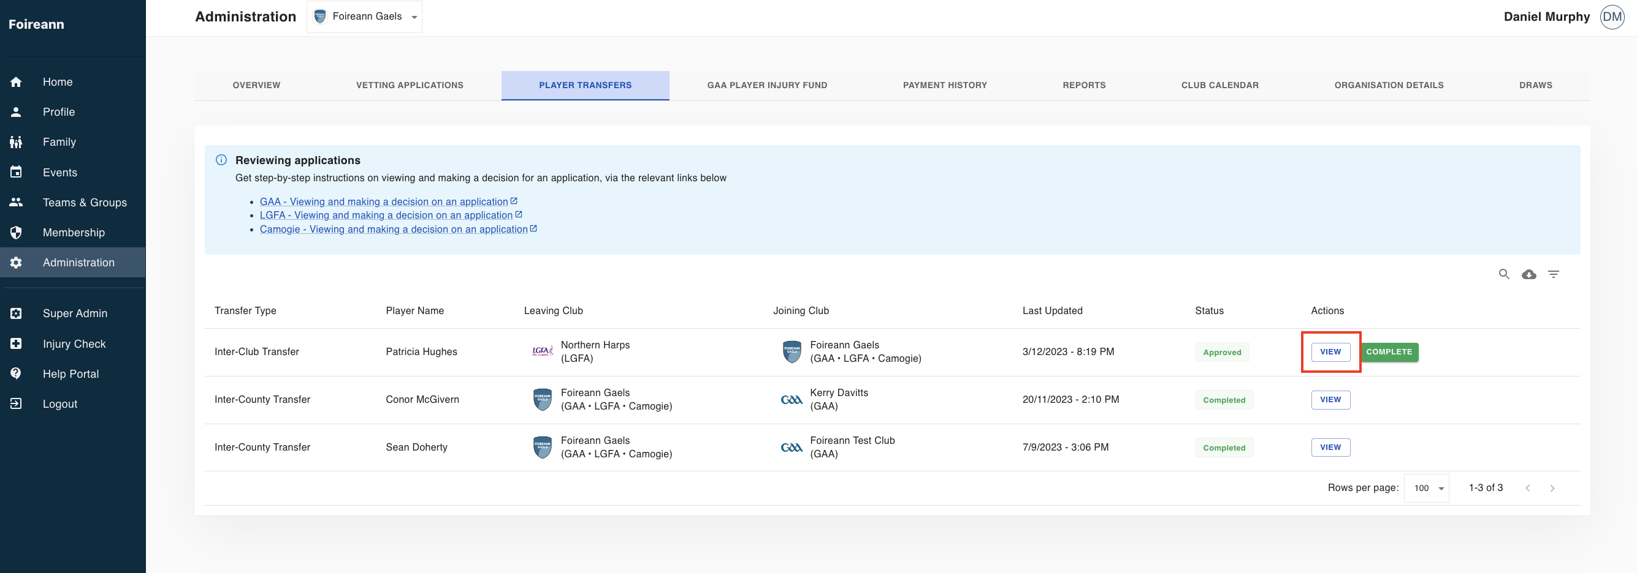1637x573 pixels.
Task: Click Daniel Murphy user name
Action: click(x=1546, y=17)
